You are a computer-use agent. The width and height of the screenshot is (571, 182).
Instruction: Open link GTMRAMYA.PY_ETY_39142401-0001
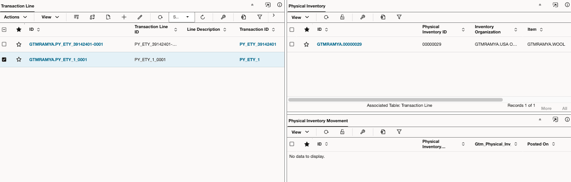click(x=66, y=44)
